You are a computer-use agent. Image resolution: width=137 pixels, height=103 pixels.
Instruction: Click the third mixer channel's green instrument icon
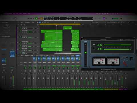35,68
